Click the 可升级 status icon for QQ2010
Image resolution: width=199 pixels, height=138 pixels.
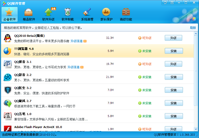point(140,38)
